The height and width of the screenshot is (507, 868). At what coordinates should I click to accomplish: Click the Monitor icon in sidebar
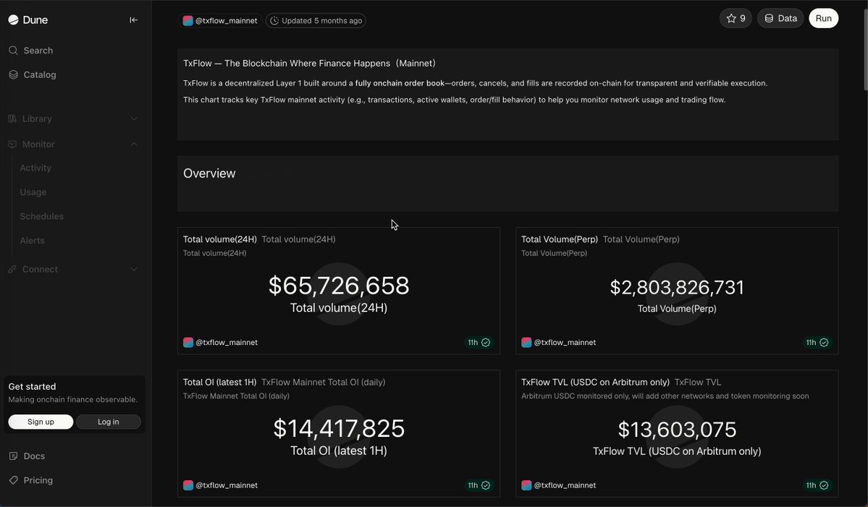[x=12, y=145]
